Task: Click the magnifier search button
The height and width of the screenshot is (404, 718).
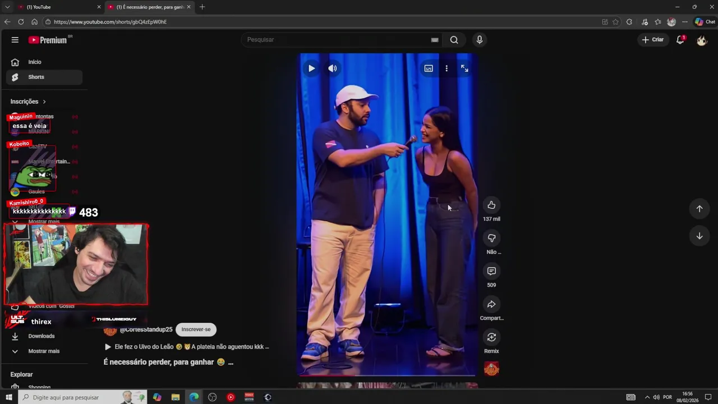Action: click(454, 40)
